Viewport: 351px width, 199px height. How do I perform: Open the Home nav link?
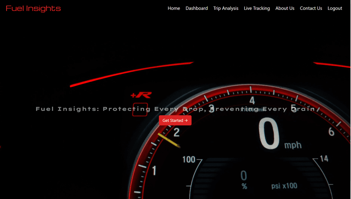click(174, 8)
